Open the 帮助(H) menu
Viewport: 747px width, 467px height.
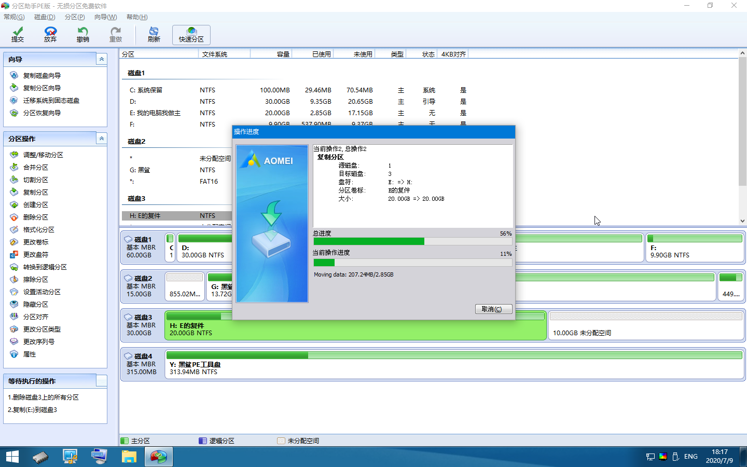[137, 17]
